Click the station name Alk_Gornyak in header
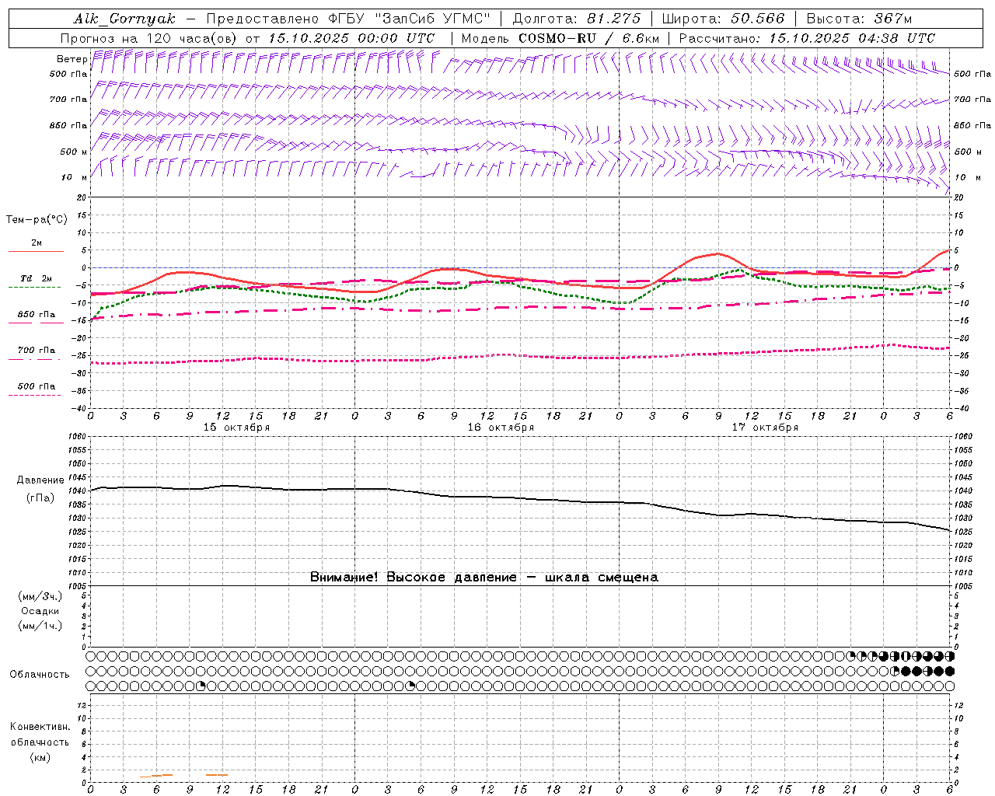995x796 pixels. coord(124,19)
